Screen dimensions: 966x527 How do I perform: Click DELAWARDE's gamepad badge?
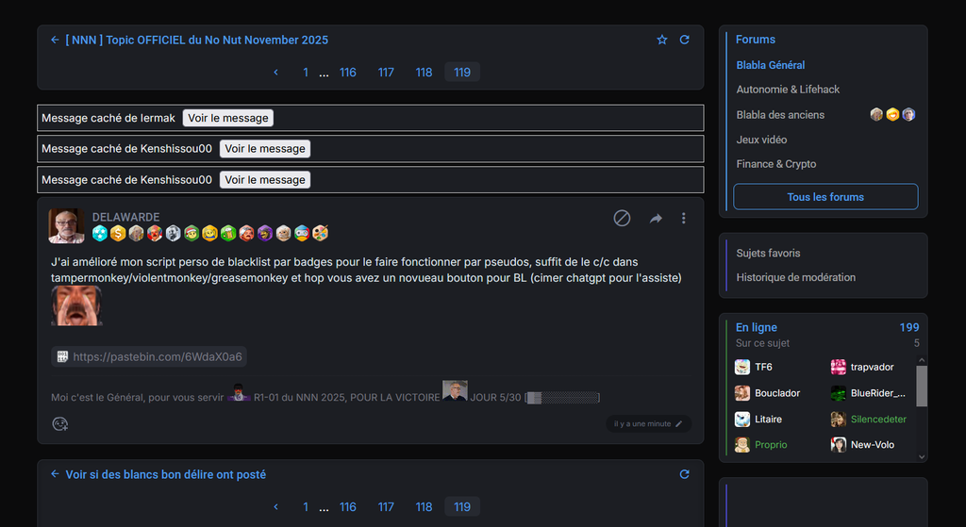pyautogui.click(x=302, y=233)
